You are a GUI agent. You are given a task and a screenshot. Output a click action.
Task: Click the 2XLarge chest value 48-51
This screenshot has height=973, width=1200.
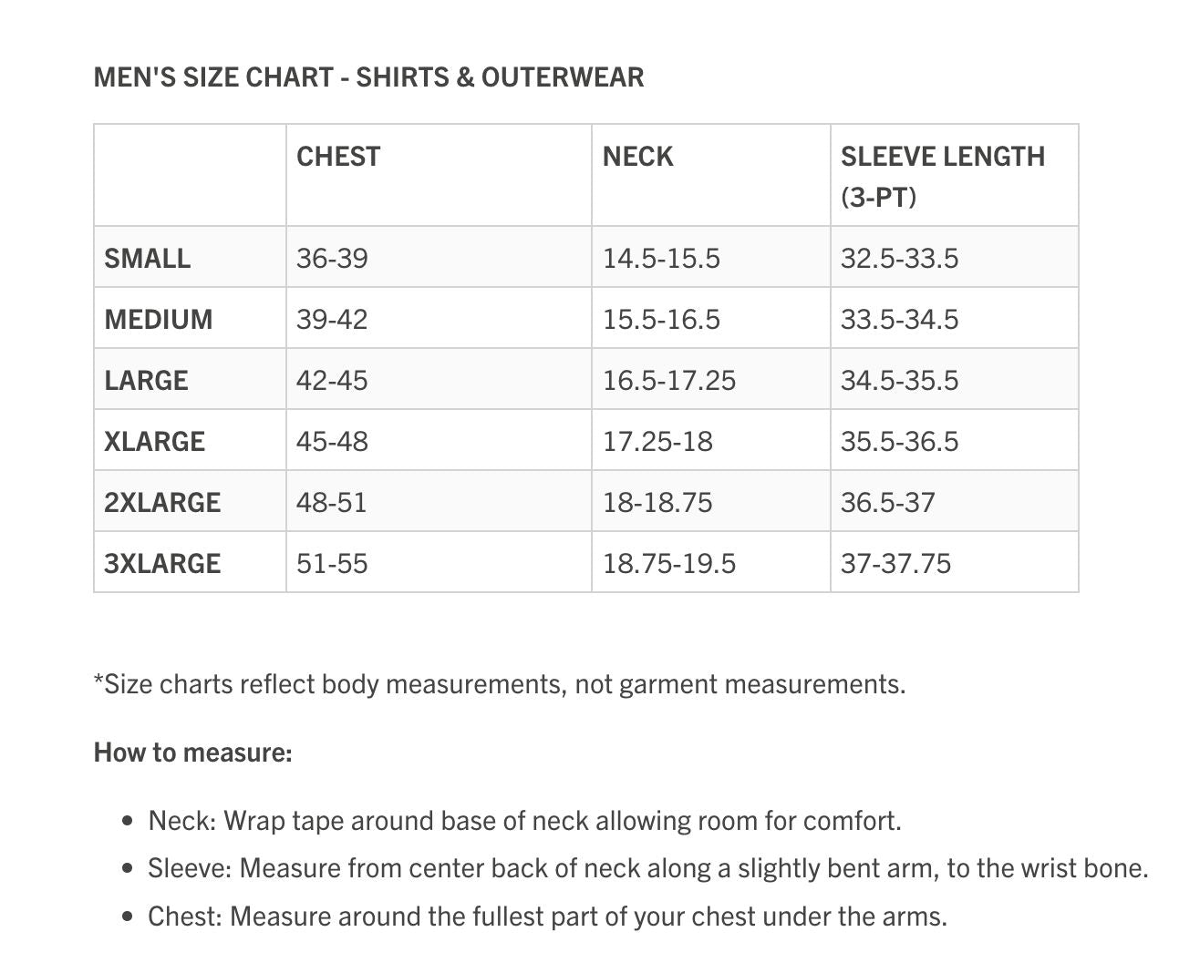[x=331, y=503]
